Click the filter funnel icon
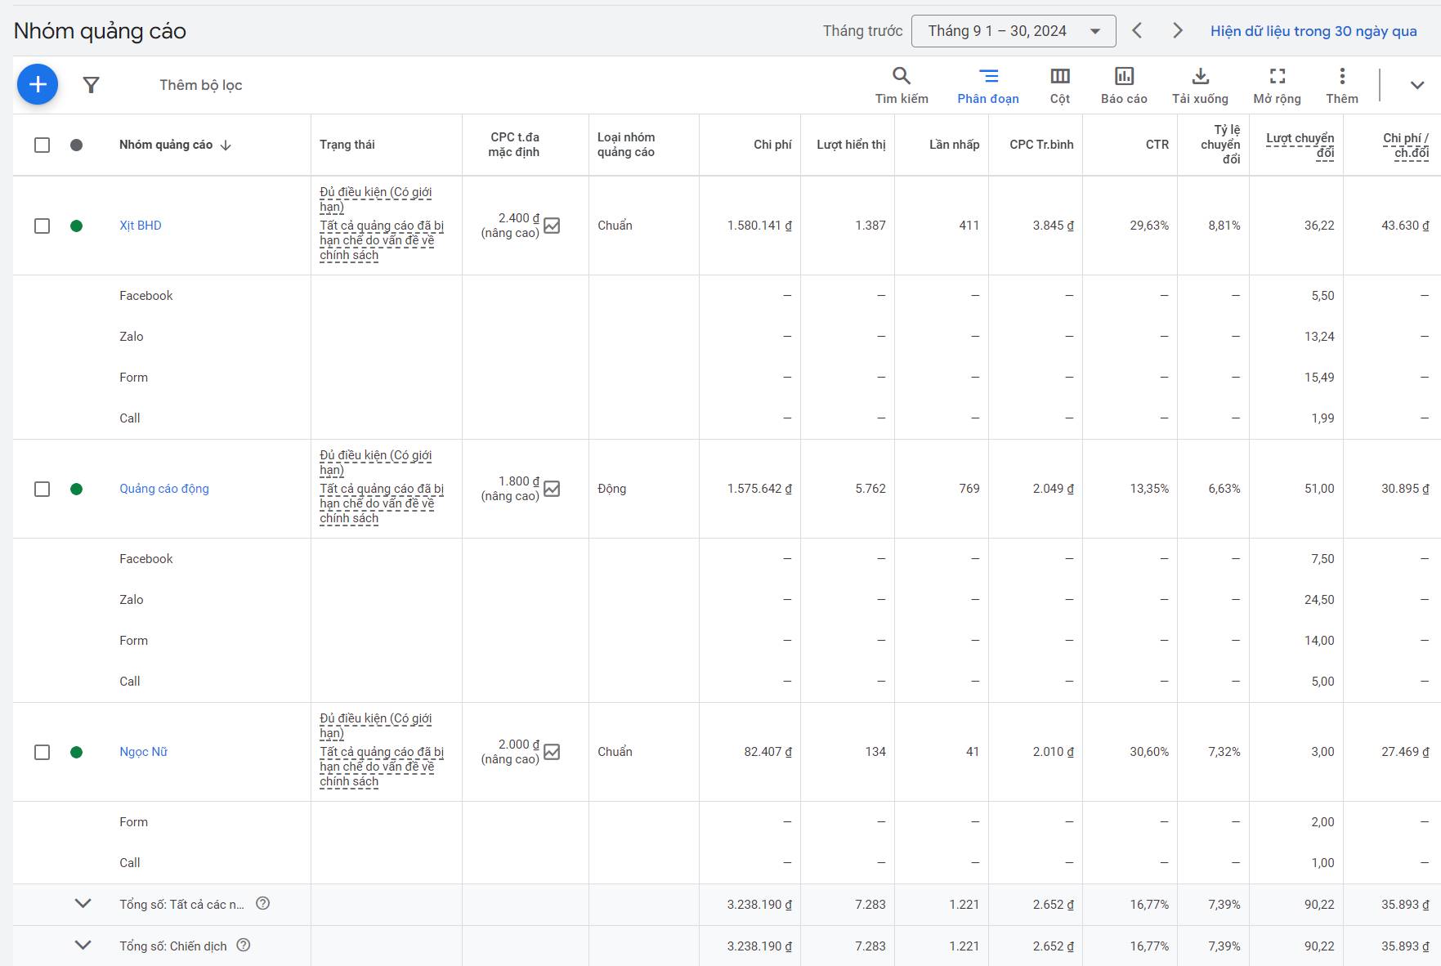 pyautogui.click(x=92, y=85)
